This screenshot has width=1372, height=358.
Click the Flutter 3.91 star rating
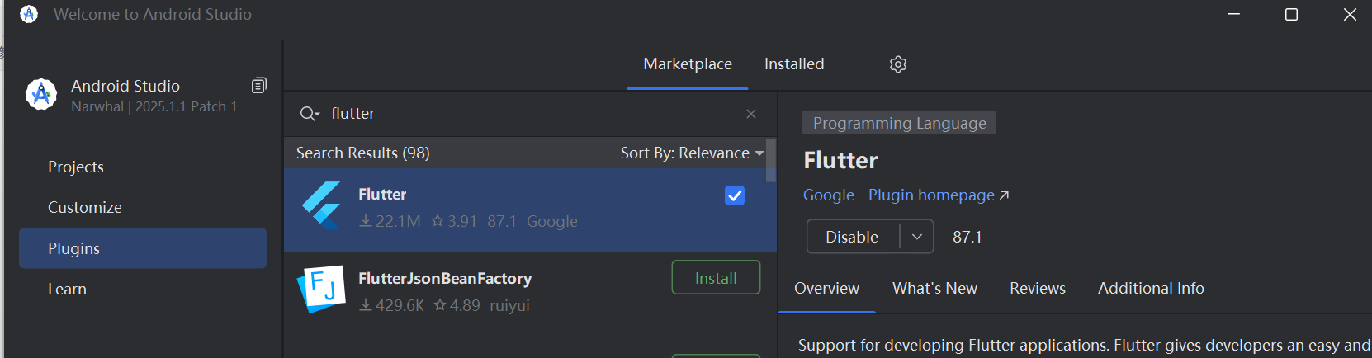454,221
